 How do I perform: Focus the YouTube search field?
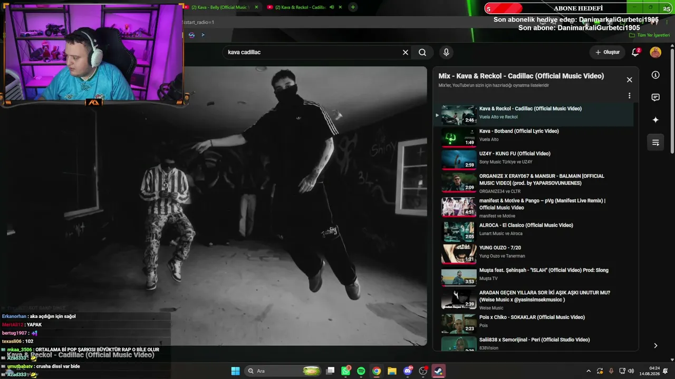coord(313,52)
